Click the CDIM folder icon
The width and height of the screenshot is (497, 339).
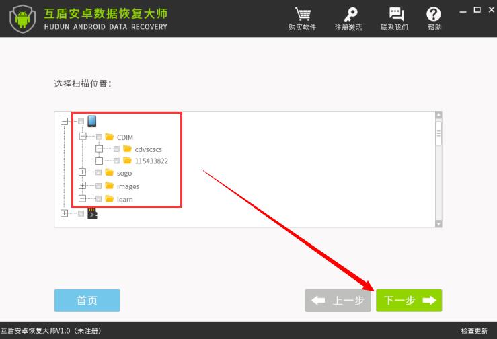tap(110, 137)
